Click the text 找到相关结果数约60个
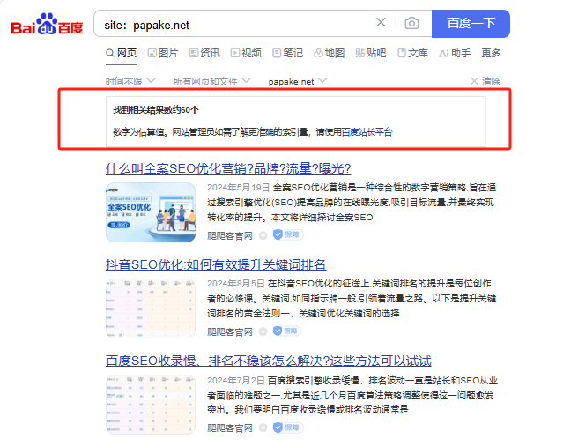 [x=156, y=109]
